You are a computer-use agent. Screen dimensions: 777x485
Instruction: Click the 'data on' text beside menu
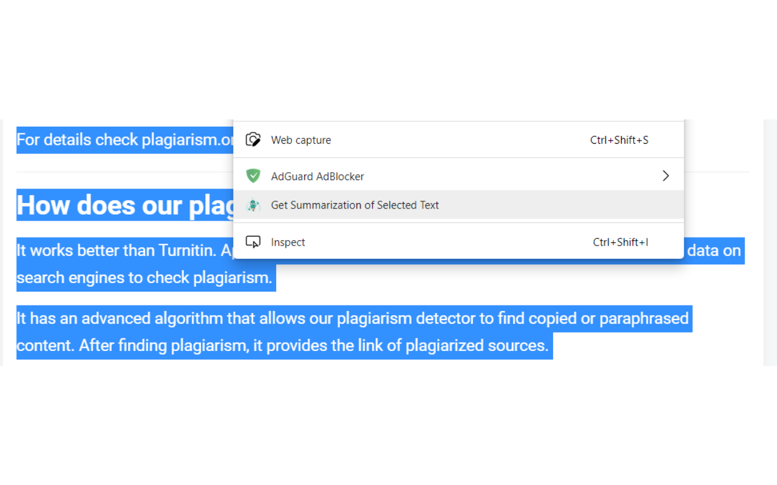pyautogui.click(x=714, y=250)
